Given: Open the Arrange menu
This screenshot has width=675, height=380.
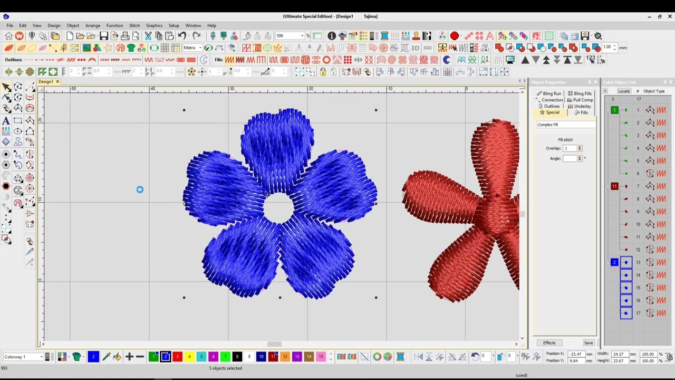Looking at the screenshot, I should tap(93, 25).
